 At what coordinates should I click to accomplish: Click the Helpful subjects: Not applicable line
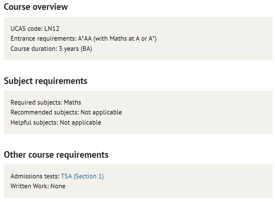click(x=56, y=122)
